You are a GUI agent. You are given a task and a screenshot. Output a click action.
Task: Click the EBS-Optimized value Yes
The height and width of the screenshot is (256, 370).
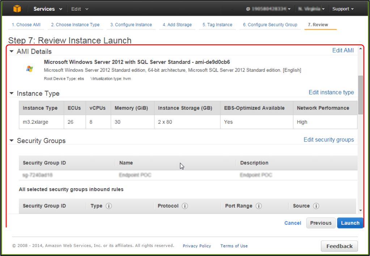tap(228, 122)
